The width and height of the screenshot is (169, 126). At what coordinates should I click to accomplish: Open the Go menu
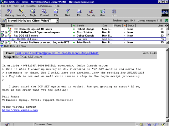click(x=22, y=6)
